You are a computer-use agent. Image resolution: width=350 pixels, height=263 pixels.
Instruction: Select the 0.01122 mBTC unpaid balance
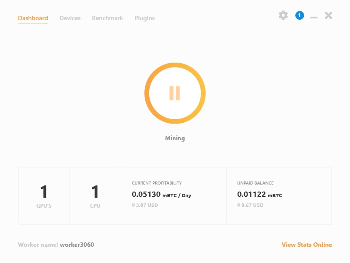pos(259,195)
